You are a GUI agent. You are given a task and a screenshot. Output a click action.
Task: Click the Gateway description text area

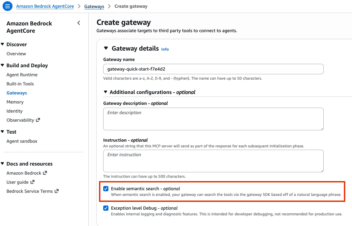(213, 119)
